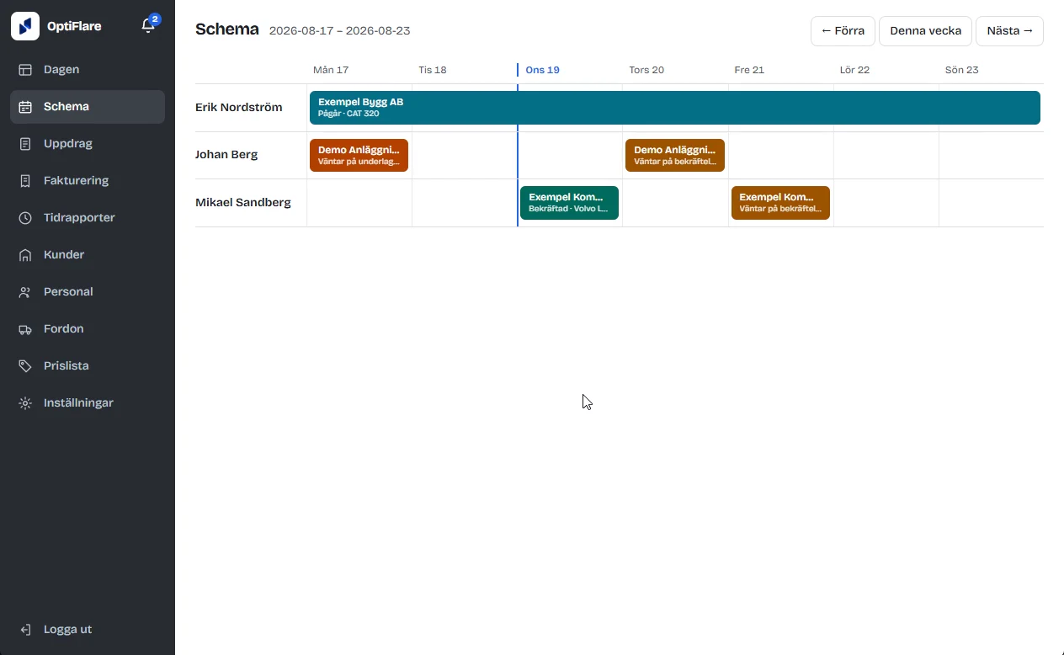
Task: Open Fakturering invoice icon
Action: click(25, 181)
